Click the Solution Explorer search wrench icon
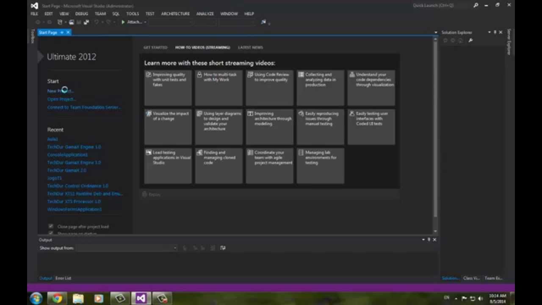The width and height of the screenshot is (542, 305). pyautogui.click(x=470, y=41)
